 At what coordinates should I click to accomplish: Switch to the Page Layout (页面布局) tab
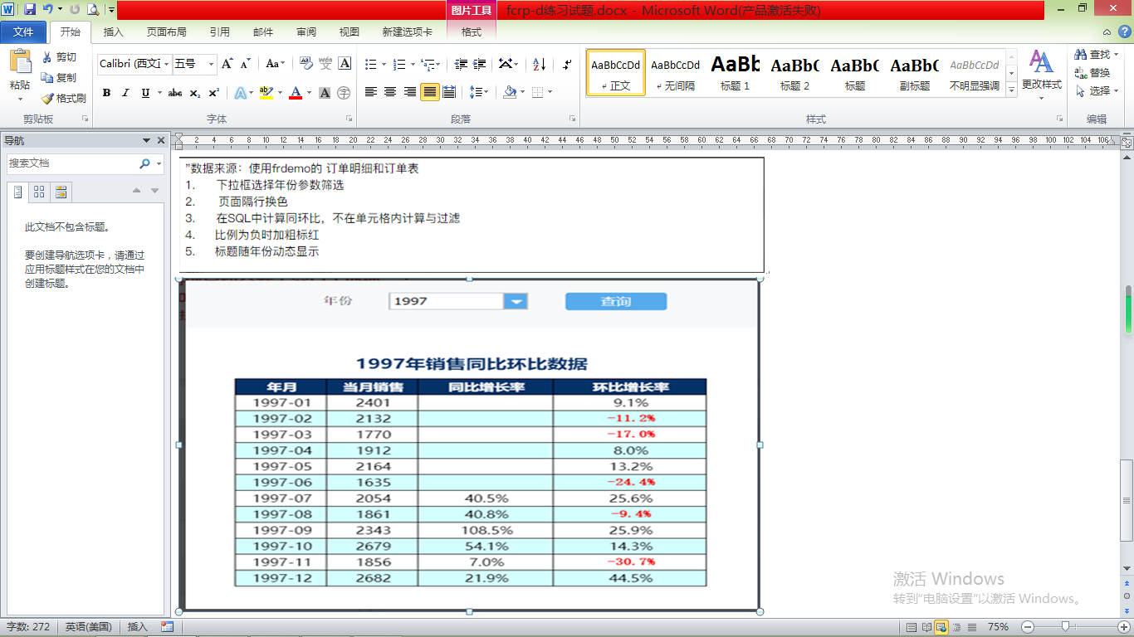click(167, 32)
